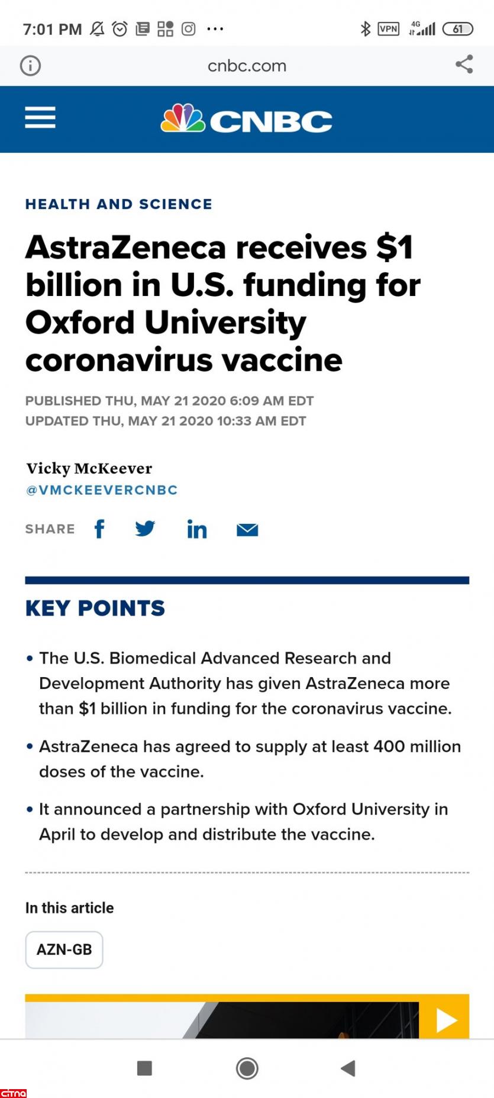Share article on LinkedIn
This screenshot has height=1098, width=494.
[197, 529]
